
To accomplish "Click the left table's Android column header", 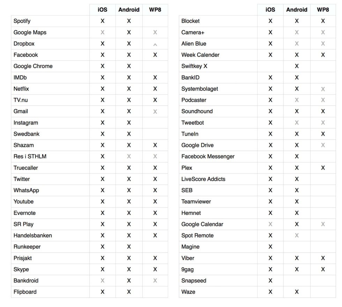I will coord(129,10).
